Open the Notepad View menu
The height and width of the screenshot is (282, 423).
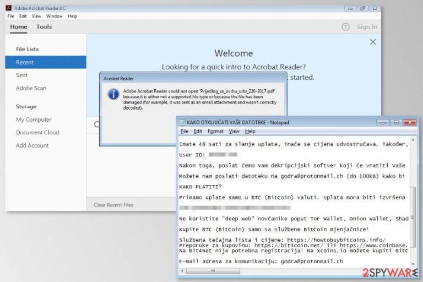pyautogui.click(x=234, y=131)
